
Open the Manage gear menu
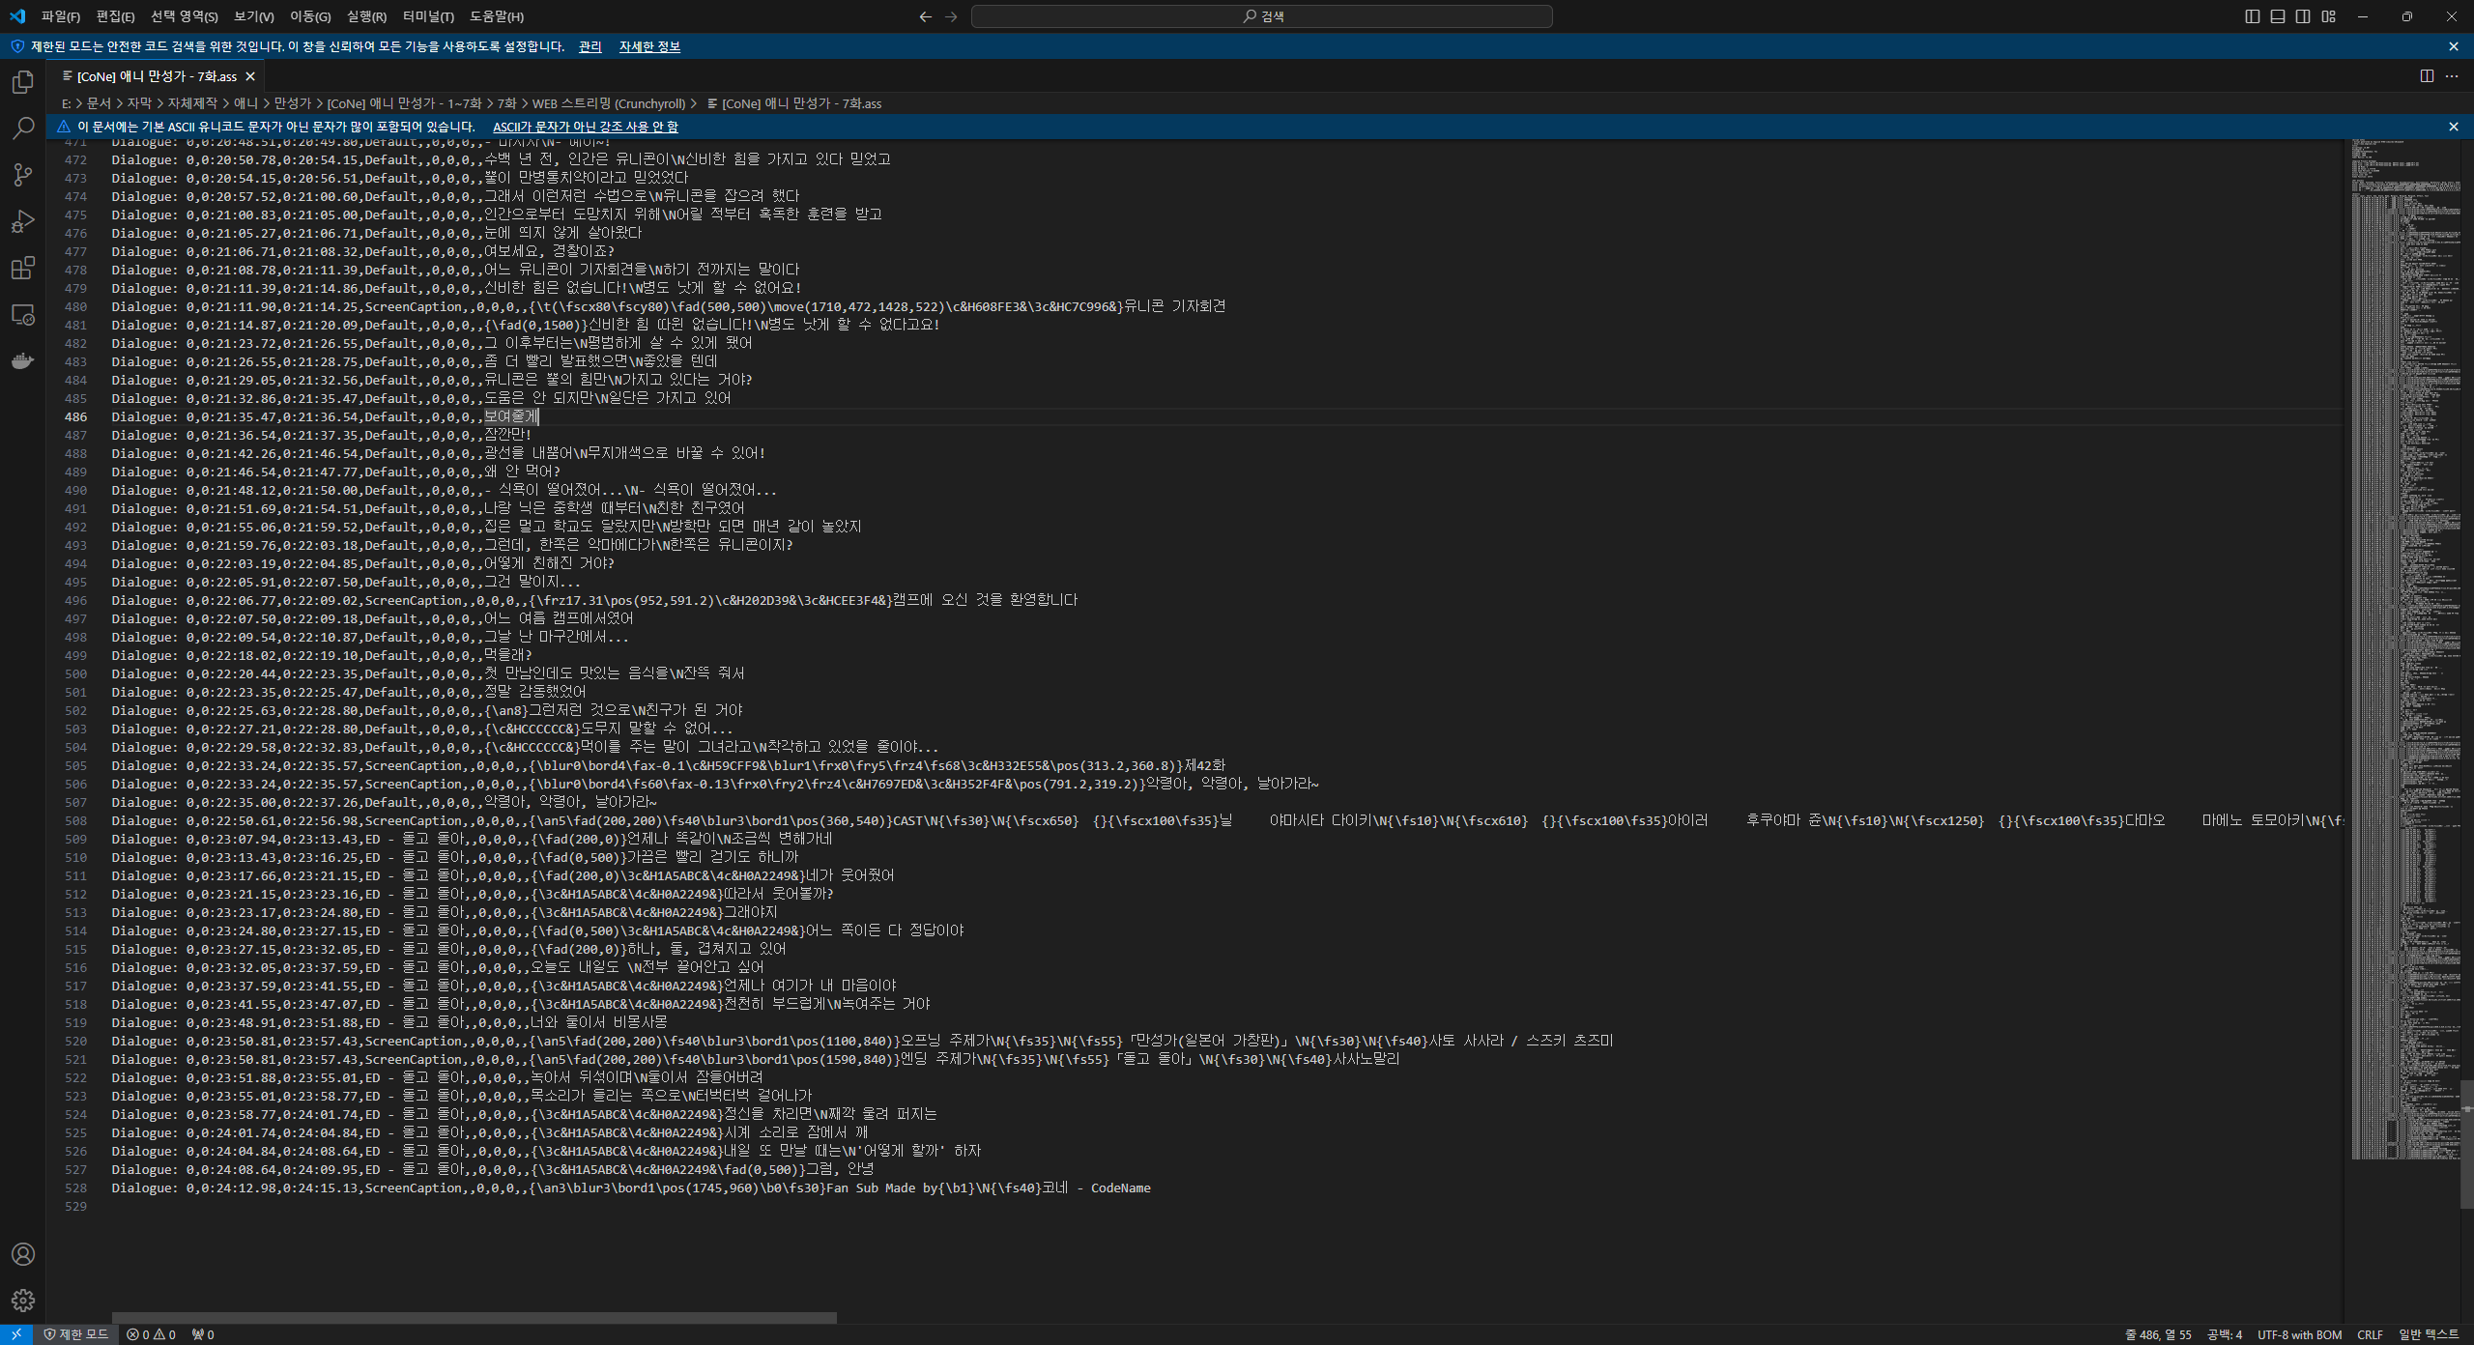click(x=23, y=1301)
